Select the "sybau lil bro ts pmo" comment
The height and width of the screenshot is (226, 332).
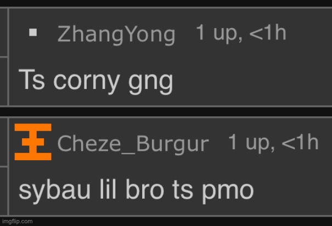136,191
